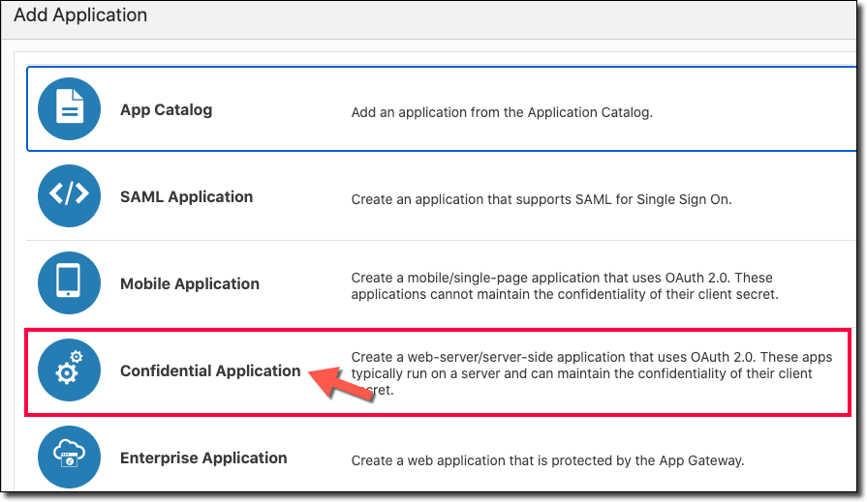Select the Confidential Application label
867x502 pixels.
[210, 371]
